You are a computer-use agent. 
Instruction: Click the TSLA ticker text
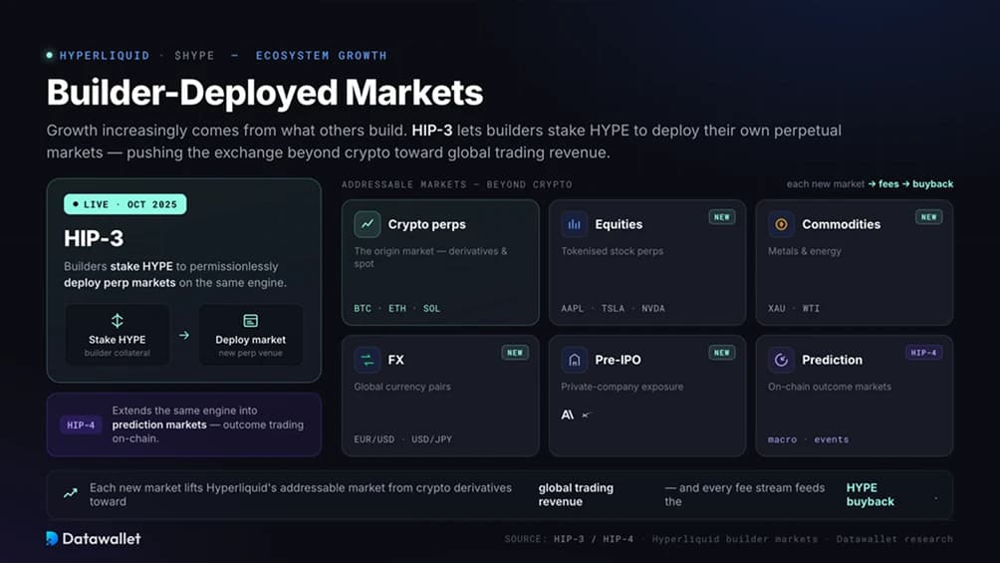pos(613,308)
